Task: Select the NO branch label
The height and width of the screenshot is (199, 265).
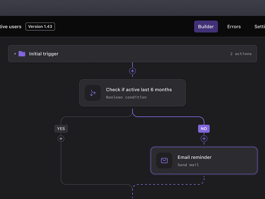Action: pos(204,129)
